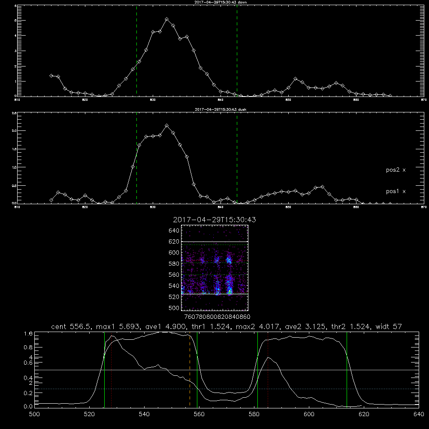Click the '640' x-axis label of the bottom plot
Viewport: 429px width, 429px height.
[419, 414]
